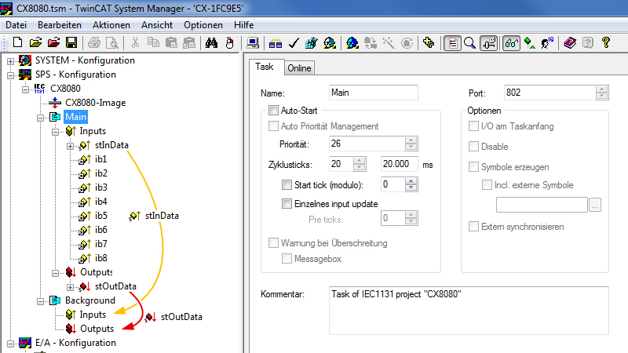Open the Bearbeiten menu
628x353 pixels.
[60, 25]
